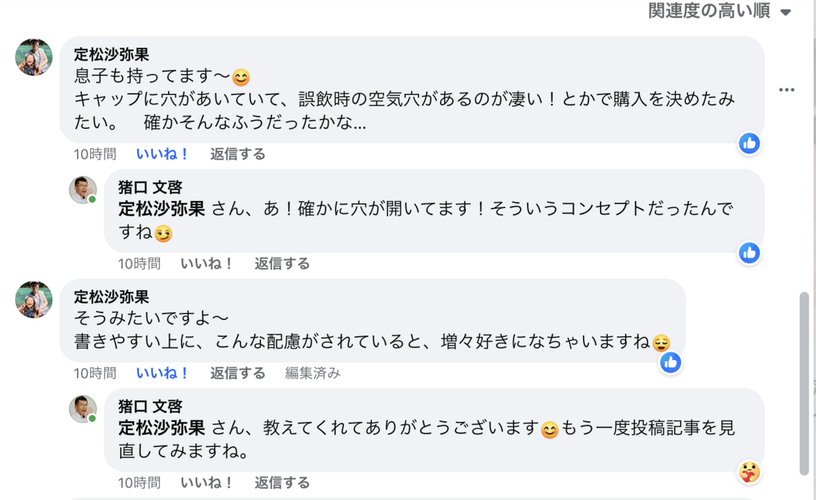
Task: Click 返信する under the last reply
Action: (x=282, y=483)
